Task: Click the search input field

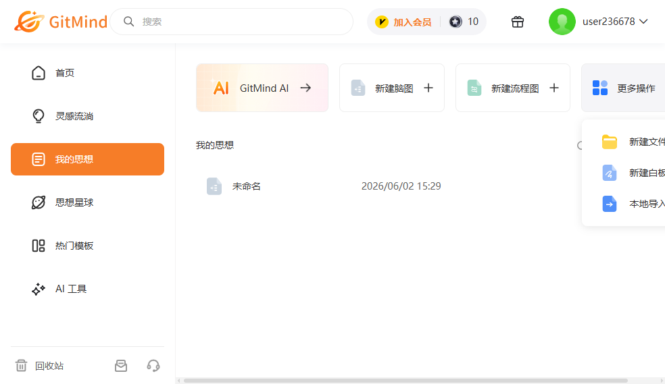Action: point(232,22)
